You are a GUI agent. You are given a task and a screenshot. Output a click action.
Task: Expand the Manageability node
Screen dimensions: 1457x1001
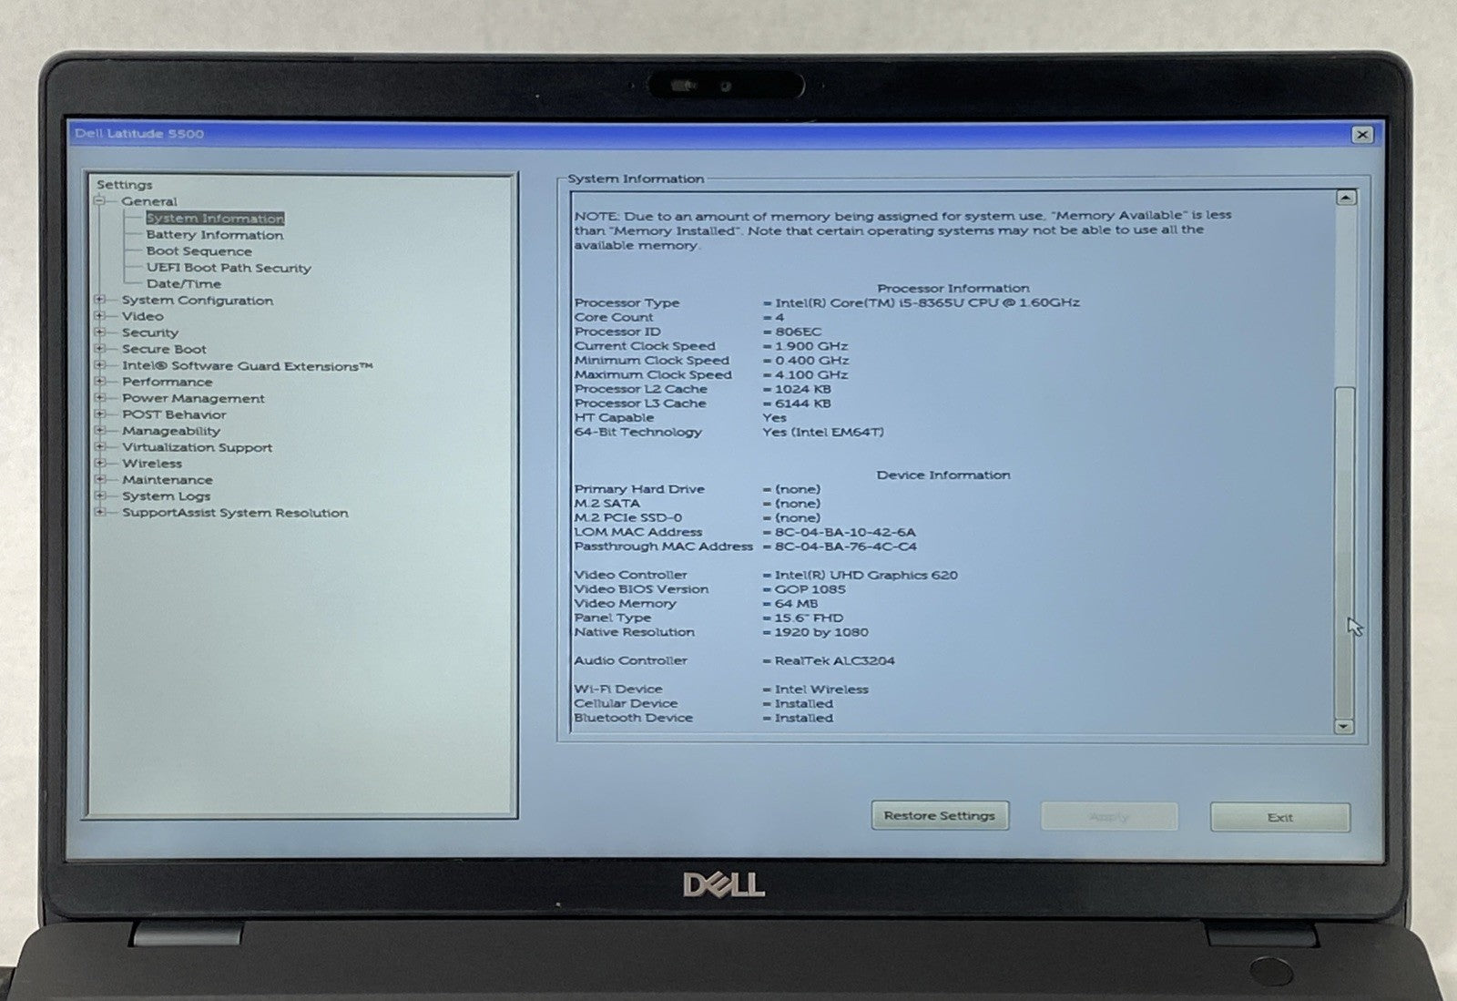click(100, 431)
